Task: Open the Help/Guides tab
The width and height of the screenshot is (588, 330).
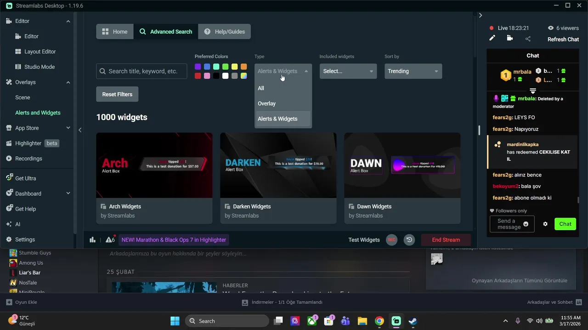Action: pyautogui.click(x=224, y=32)
